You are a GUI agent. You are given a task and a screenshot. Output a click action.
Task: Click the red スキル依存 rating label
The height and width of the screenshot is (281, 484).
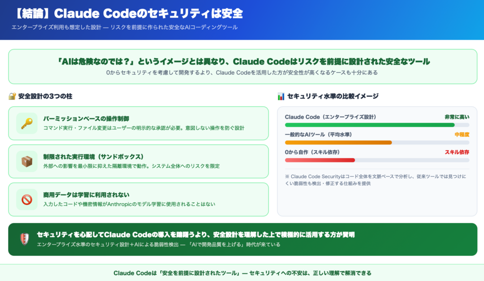coord(457,152)
